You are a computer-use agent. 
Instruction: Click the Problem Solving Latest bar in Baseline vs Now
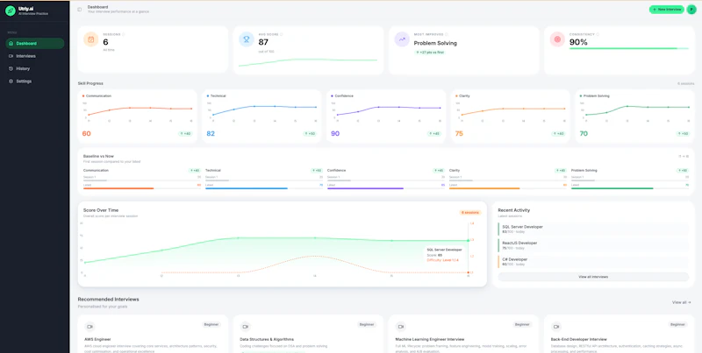[630, 188]
